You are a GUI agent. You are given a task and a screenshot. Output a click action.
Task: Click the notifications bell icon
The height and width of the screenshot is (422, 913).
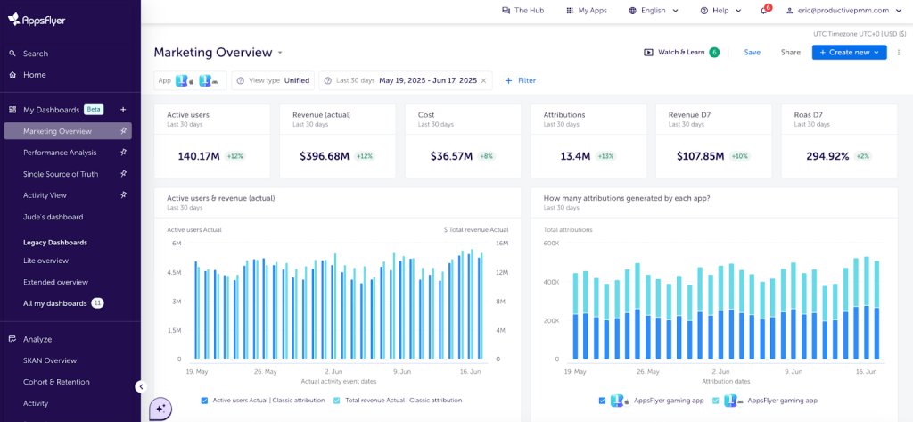[764, 11]
